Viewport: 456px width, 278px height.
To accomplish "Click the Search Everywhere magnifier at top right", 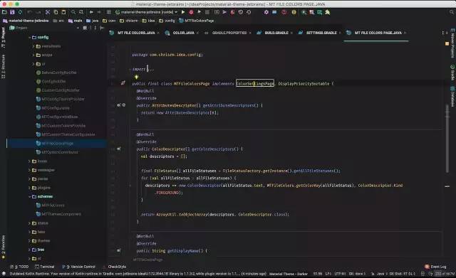I will 452,12.
